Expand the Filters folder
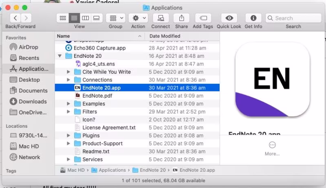Image resolution: width=326 pixels, height=188 pixels. point(68,111)
